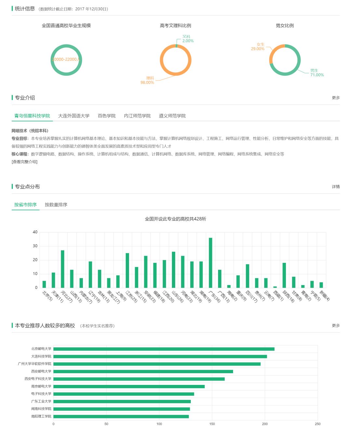
Task: Switch to the 遵义师范学院 tab
Action: (172, 116)
